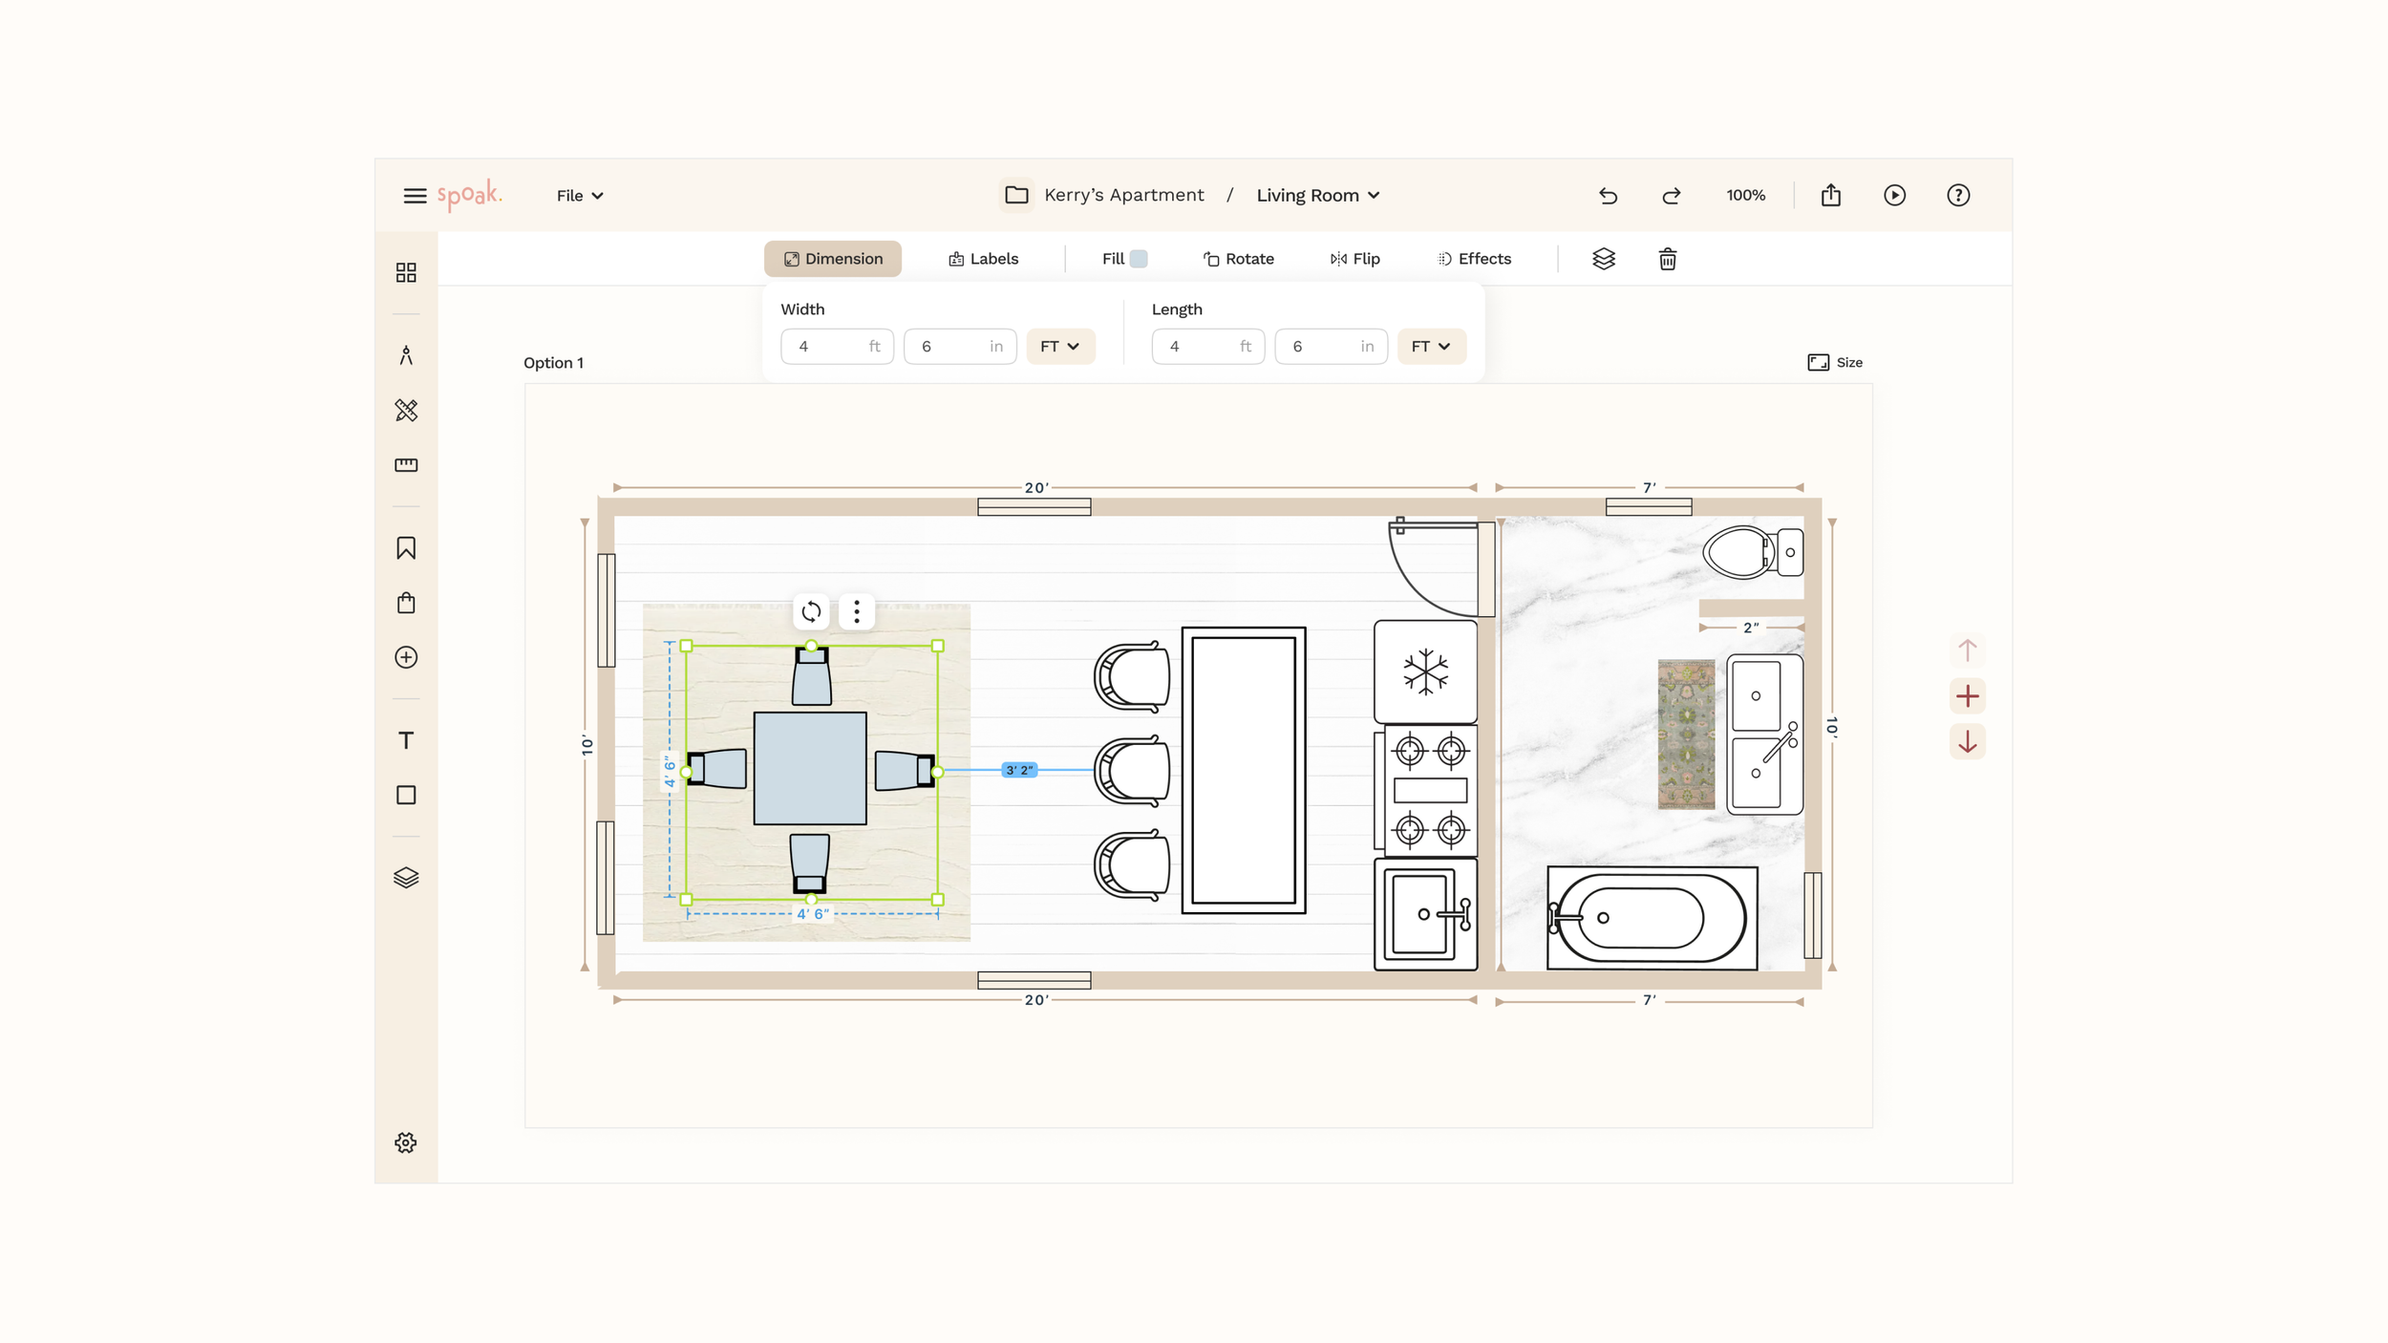
Task: Select the Text tool
Action: pos(406,740)
